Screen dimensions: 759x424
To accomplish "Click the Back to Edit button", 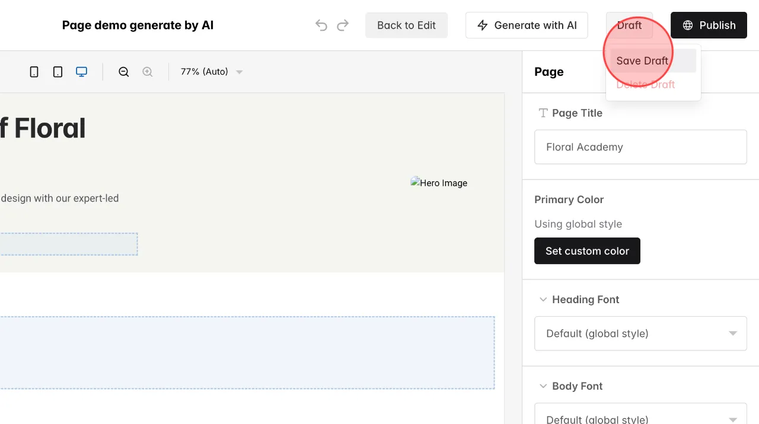I will click(406, 25).
